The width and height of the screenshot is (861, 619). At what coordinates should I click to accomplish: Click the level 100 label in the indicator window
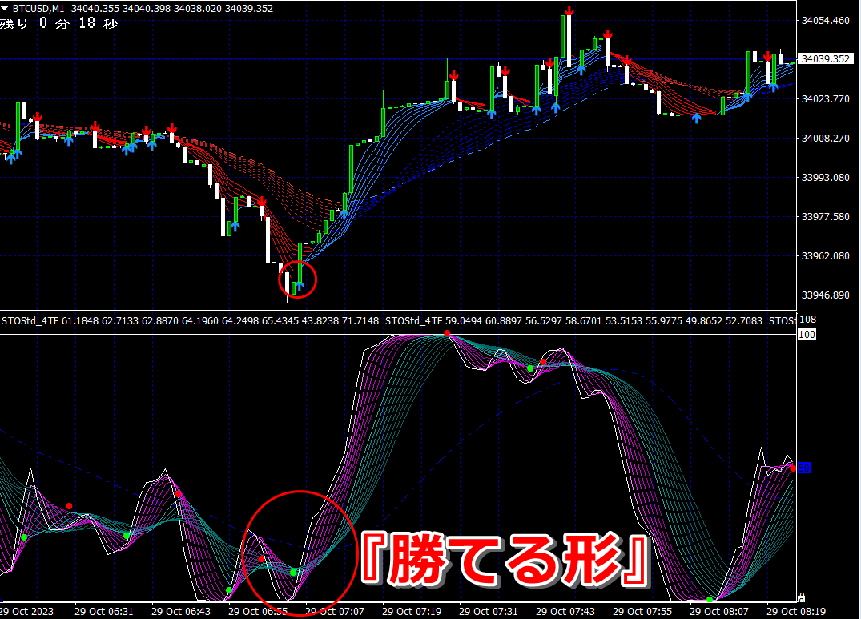coord(807,334)
